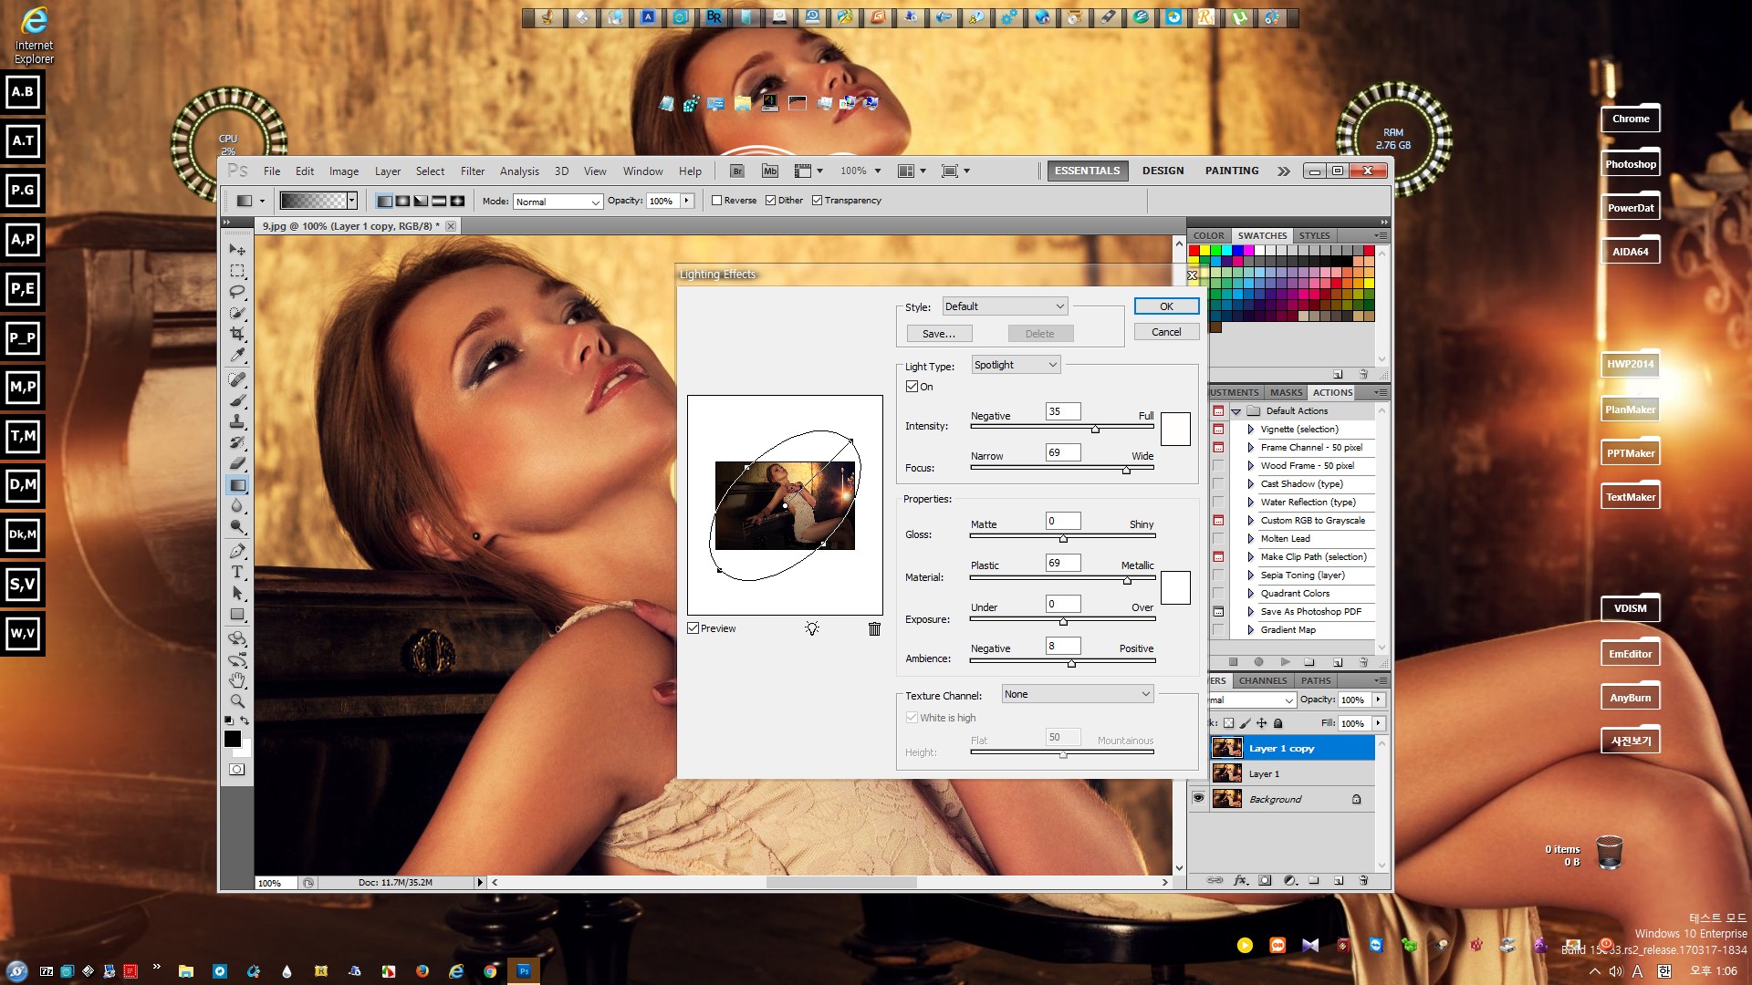Click the Focus slider track

pyautogui.click(x=1062, y=467)
